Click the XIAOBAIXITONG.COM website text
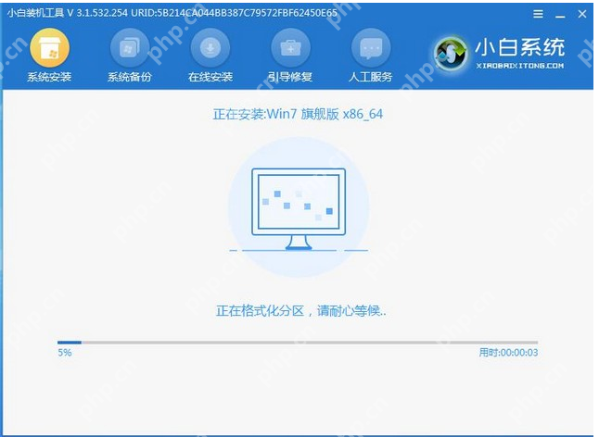599x437 pixels. (520, 66)
